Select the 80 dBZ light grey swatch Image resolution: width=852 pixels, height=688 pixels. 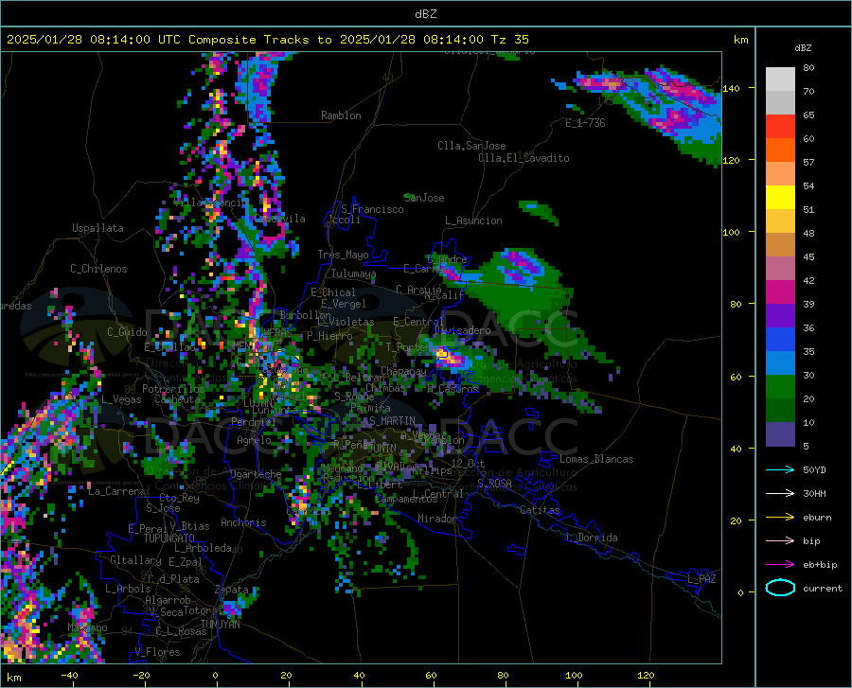coord(780,79)
